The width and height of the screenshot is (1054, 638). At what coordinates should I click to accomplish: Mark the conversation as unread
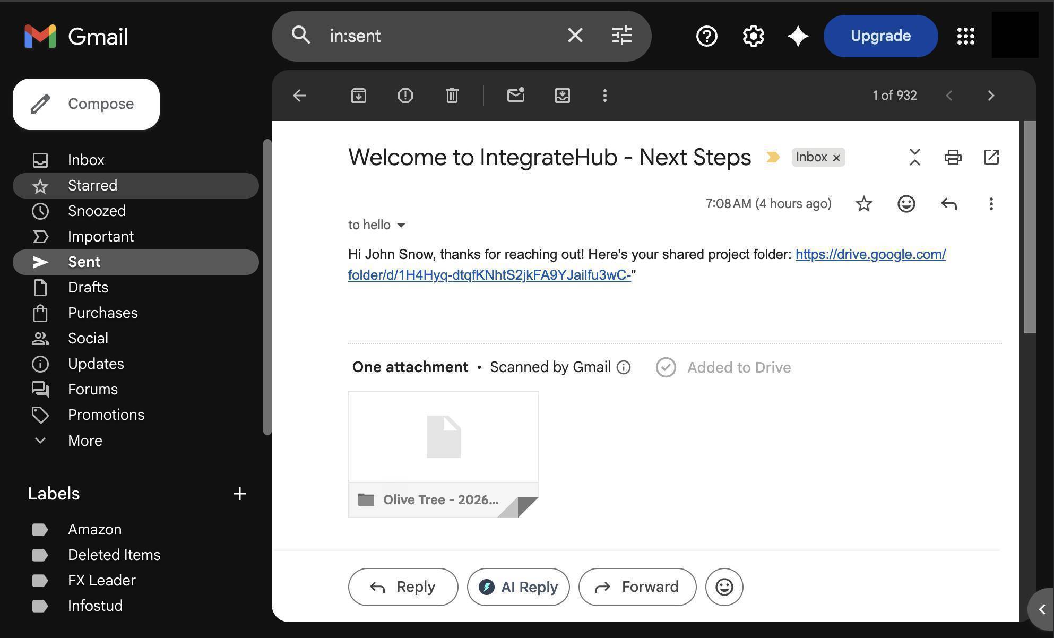tap(515, 96)
